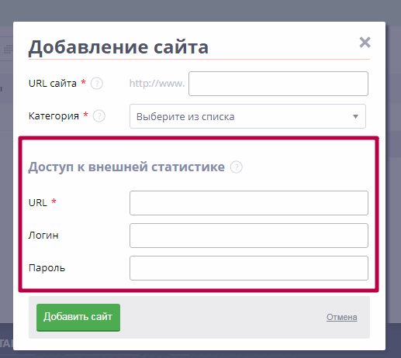
Task: Show help for Доступ к внешней статистике
Action: (237, 167)
